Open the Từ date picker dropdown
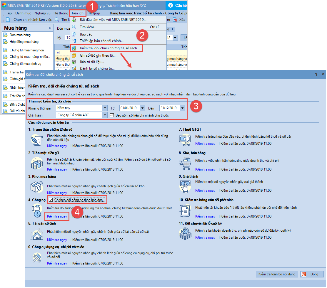This screenshot has height=288, width=327. coord(142,108)
